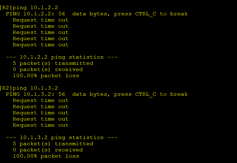This screenshot has width=237, height=163.
Task: Select the "PING 10.1.3.2: 56 data bytes" text
Action: pyautogui.click(x=57, y=94)
